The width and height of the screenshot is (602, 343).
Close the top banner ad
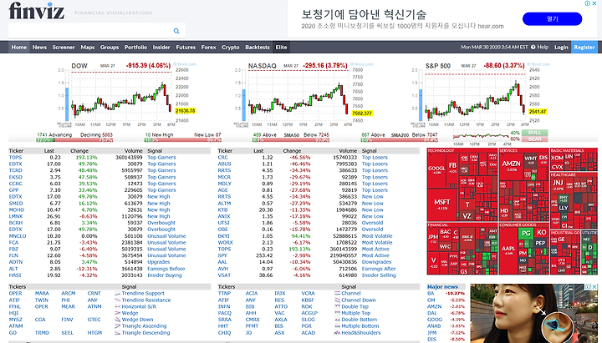(594, 3)
